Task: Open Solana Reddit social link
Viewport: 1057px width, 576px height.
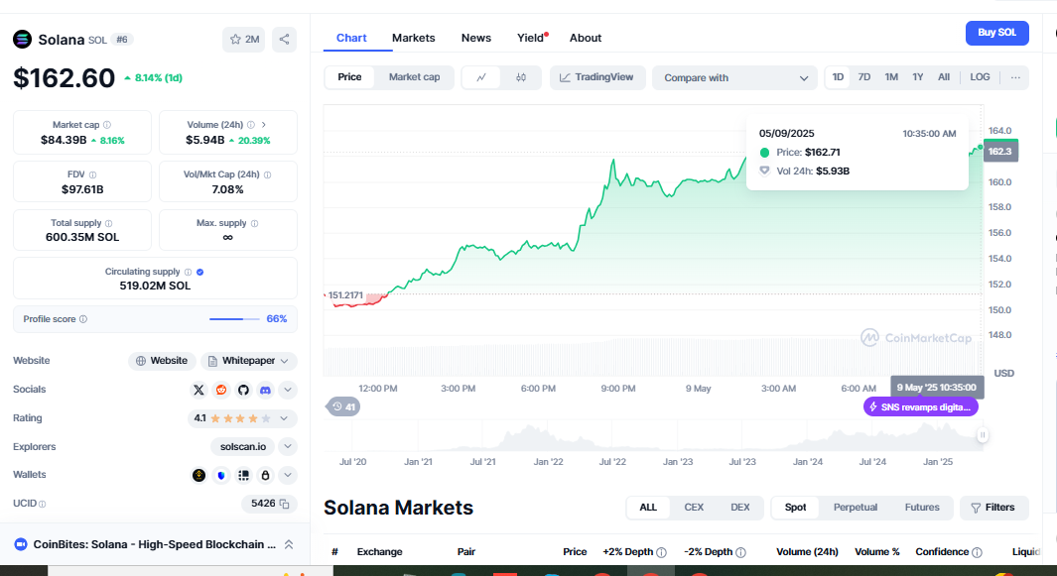Action: tap(221, 390)
